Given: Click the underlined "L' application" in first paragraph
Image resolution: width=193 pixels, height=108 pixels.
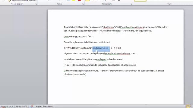Looking at the screenshot, I should point(127,27).
